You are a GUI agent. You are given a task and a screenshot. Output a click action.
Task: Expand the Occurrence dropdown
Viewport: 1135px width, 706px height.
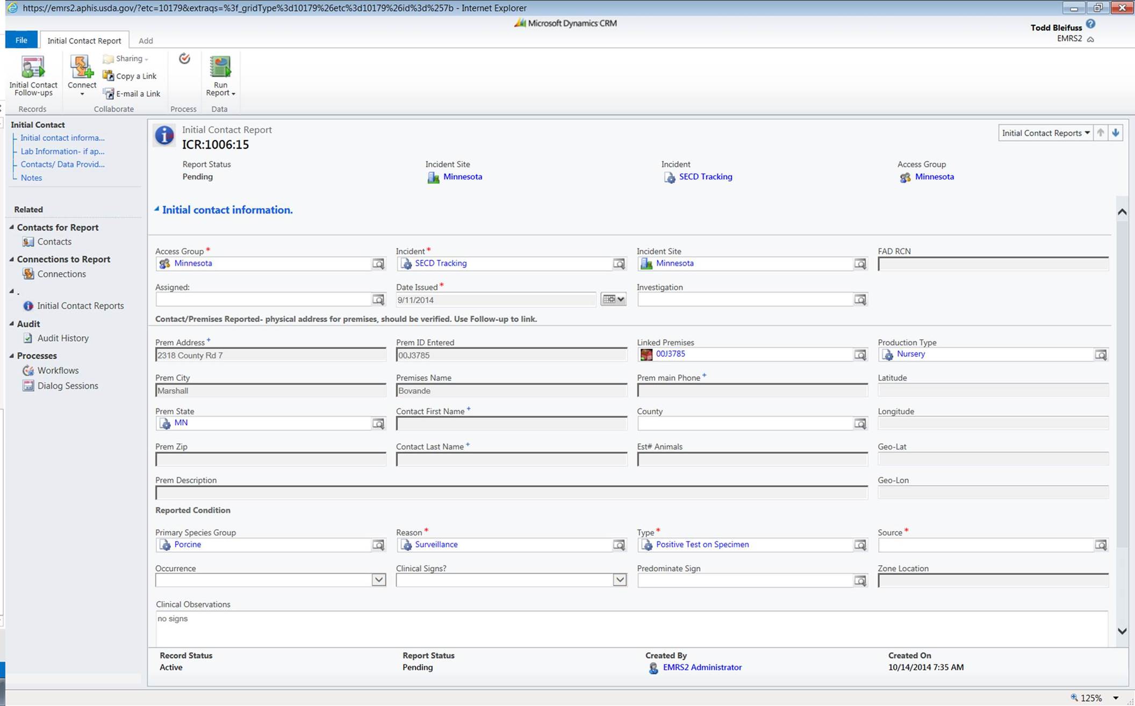(x=378, y=580)
